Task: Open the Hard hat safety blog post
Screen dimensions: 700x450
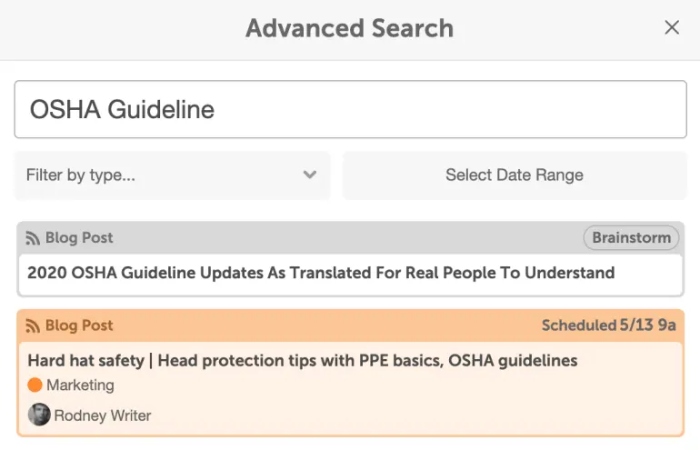Action: 302,360
